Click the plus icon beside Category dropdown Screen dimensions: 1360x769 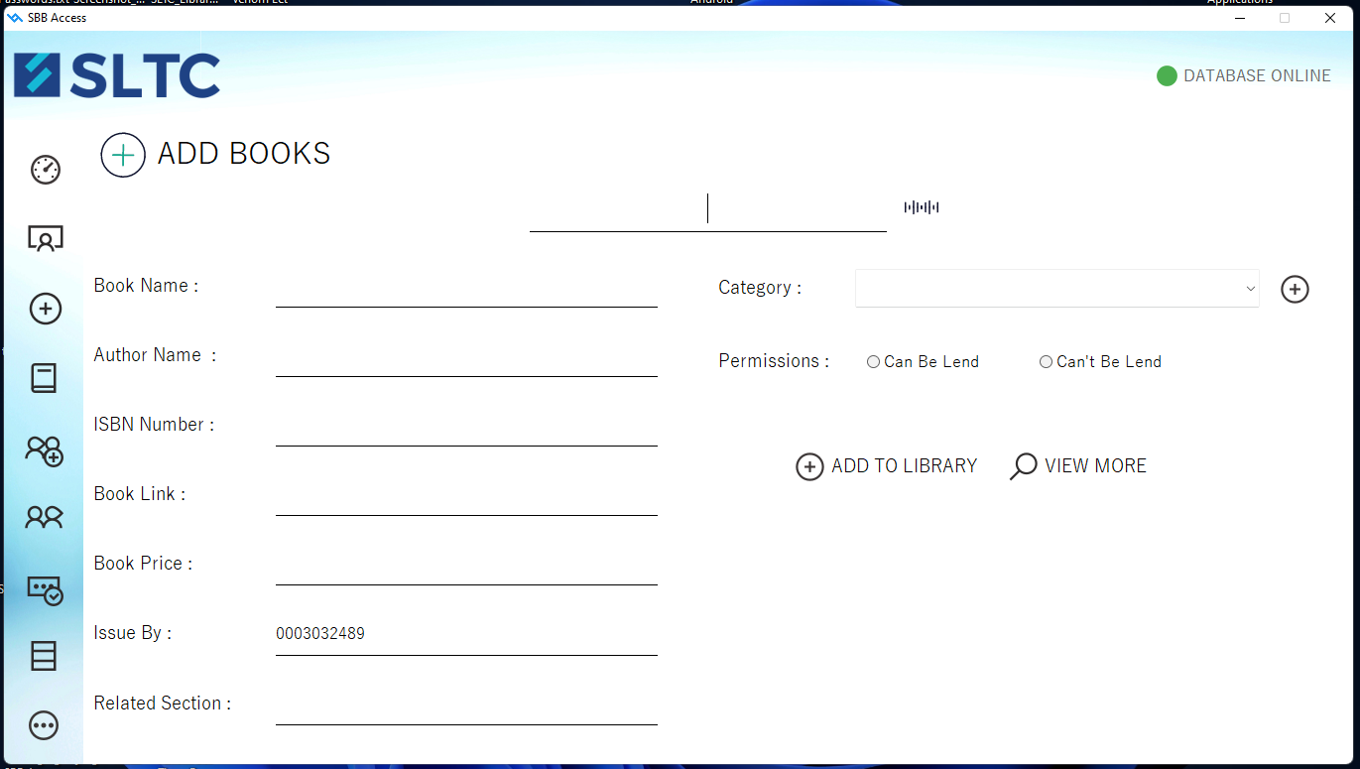click(x=1295, y=289)
